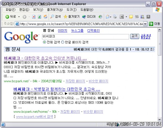Viewport: 163px width, 128px height.
Task: Open 비슷한 페이지 link for www.bcpark.net/
Action: click(x=98, y=81)
